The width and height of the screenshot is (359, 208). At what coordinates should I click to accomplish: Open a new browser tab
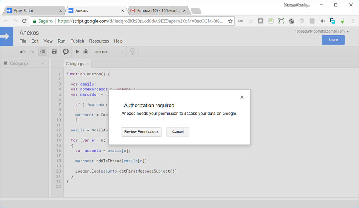coord(196,11)
